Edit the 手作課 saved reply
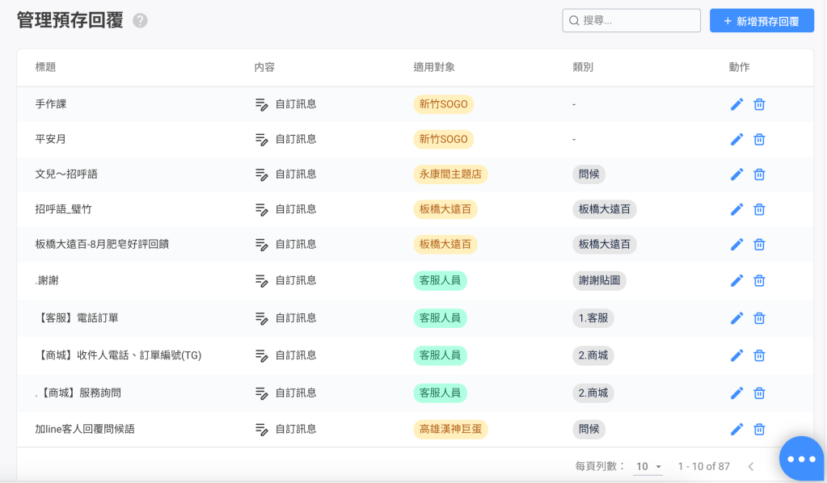 tap(736, 104)
